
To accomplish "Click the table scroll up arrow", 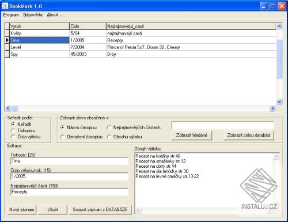I will tap(279, 26).
